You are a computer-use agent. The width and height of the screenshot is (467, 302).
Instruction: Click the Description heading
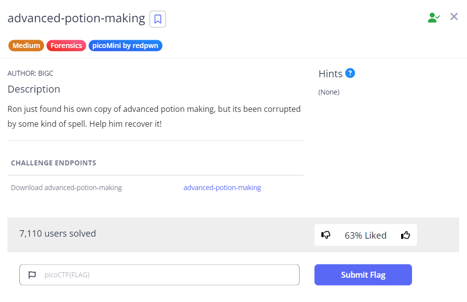pos(34,89)
